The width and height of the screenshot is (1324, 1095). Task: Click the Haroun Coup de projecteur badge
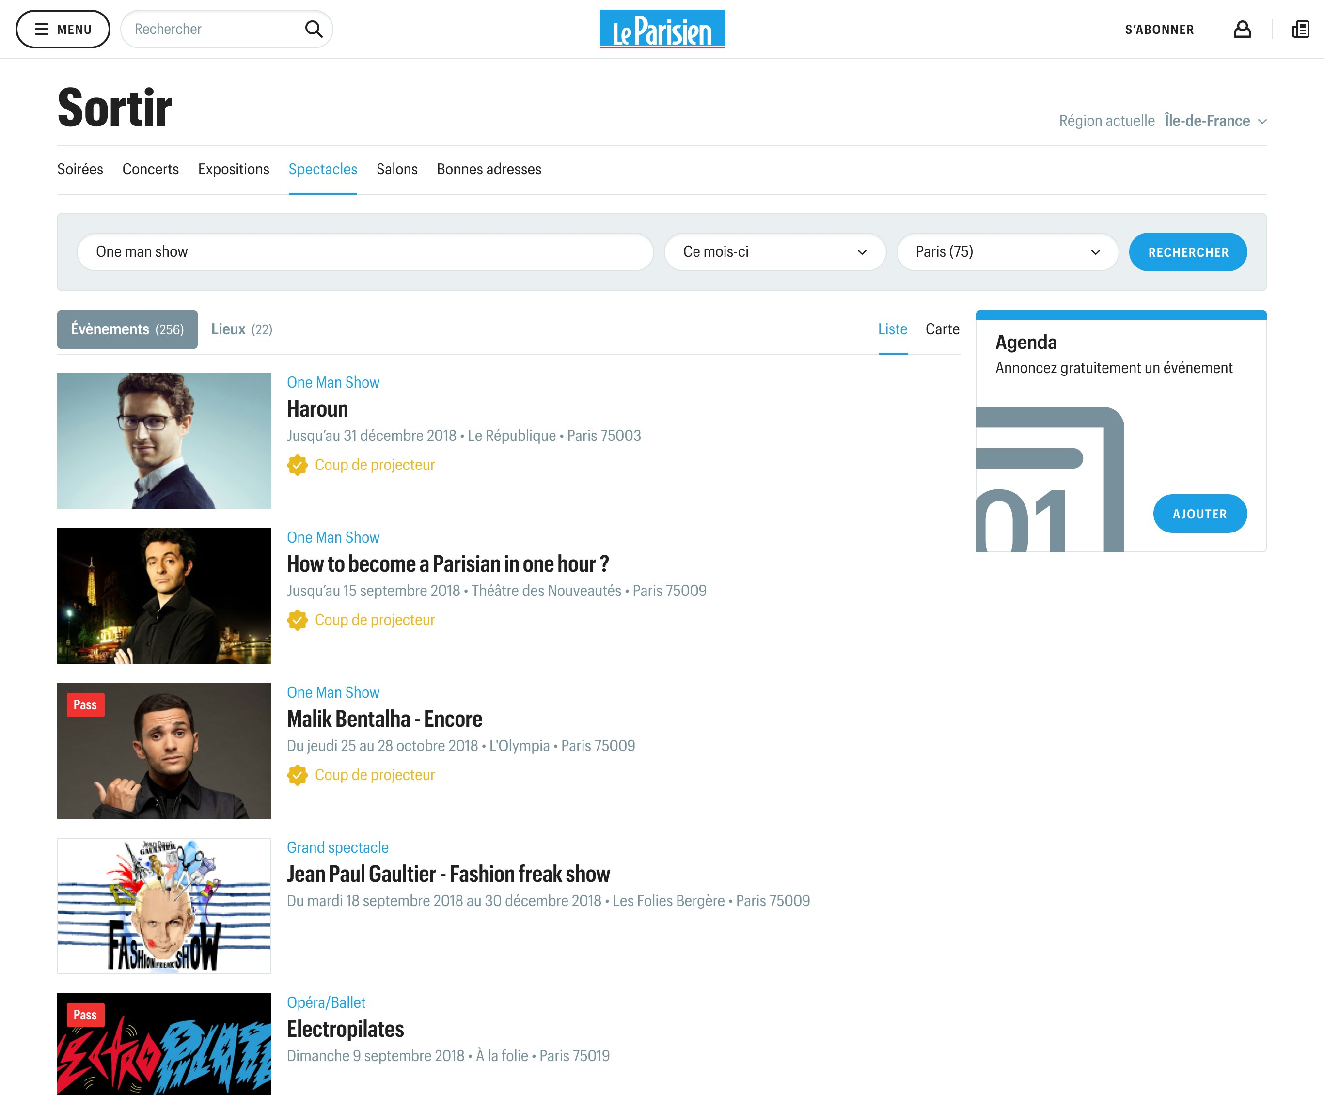pyautogui.click(x=361, y=465)
